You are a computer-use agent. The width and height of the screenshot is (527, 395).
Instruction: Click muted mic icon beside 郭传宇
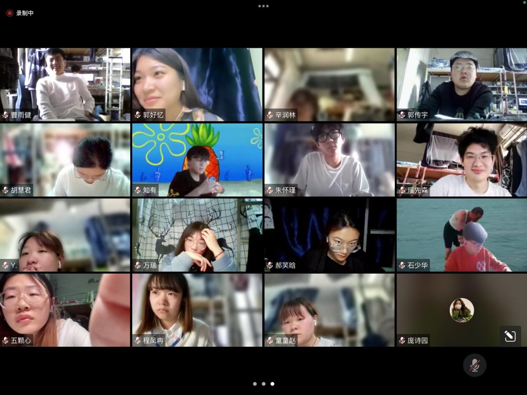point(402,115)
